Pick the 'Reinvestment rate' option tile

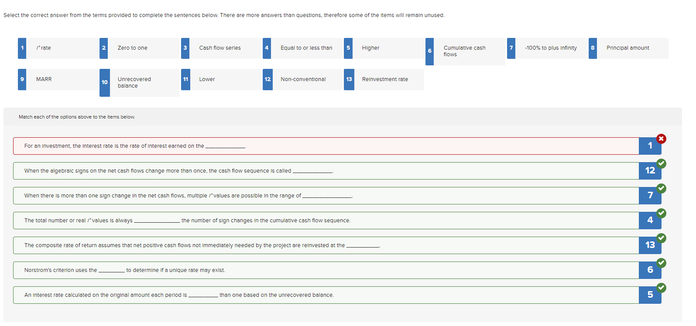coord(384,79)
